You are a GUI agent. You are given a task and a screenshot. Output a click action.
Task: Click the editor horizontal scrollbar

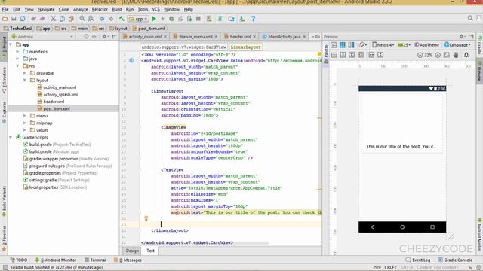[205, 243]
